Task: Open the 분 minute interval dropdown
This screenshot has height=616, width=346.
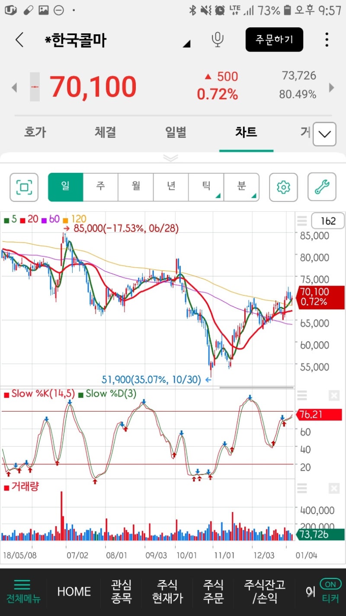Action: click(242, 187)
